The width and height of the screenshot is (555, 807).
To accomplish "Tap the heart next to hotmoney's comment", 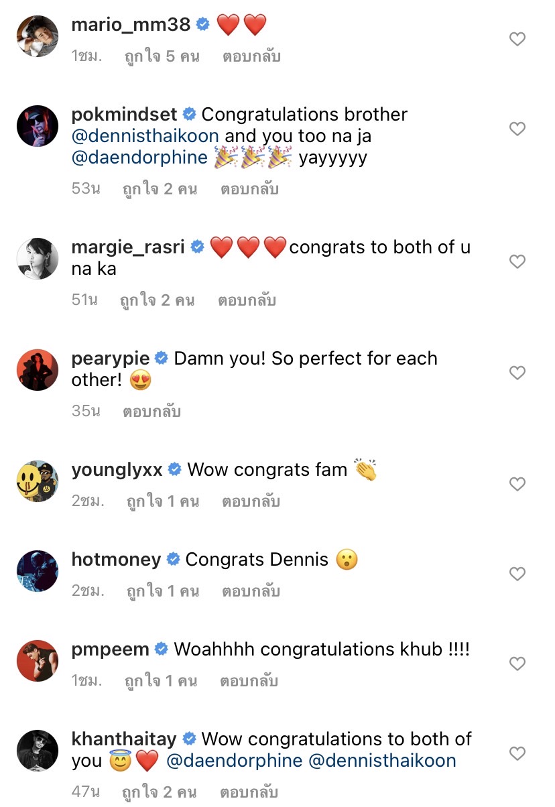I will point(517,574).
